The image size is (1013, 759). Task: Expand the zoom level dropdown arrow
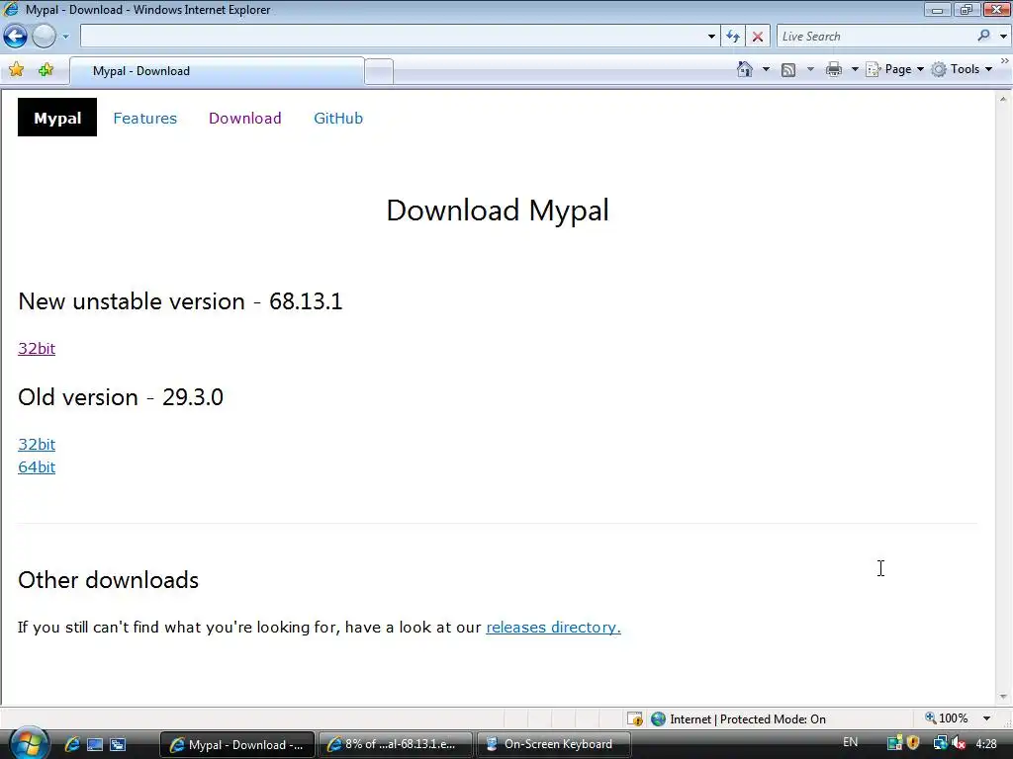(986, 718)
